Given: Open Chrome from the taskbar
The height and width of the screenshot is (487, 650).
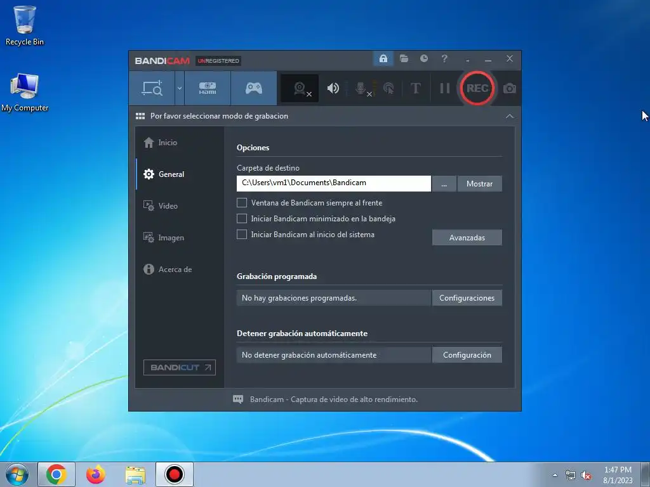Looking at the screenshot, I should click(56, 474).
